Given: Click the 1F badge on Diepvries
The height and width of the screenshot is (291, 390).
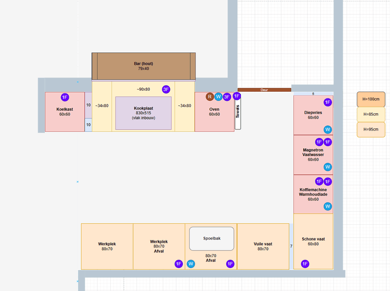Looking at the screenshot, I should tap(328, 102).
